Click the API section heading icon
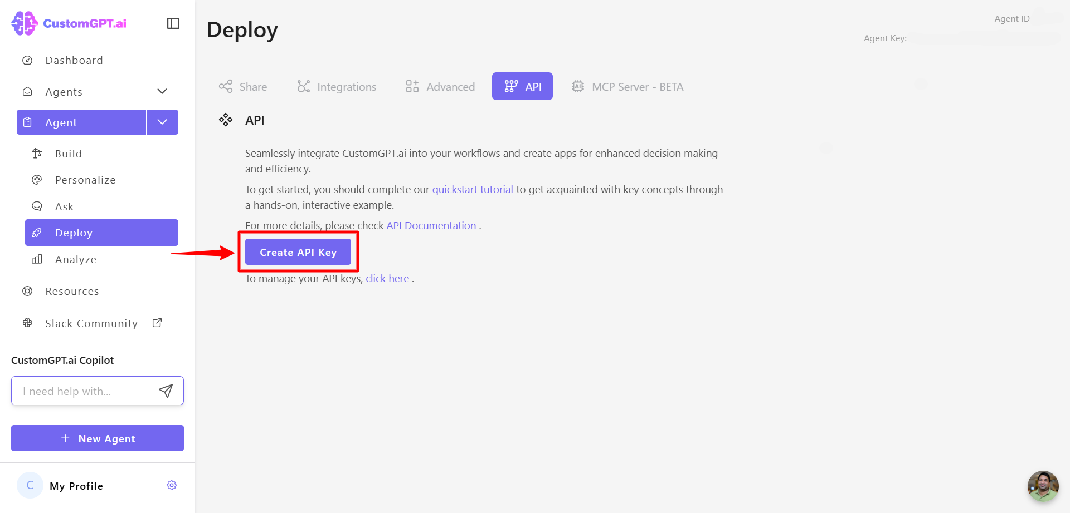Image resolution: width=1070 pixels, height=513 pixels. point(226,120)
